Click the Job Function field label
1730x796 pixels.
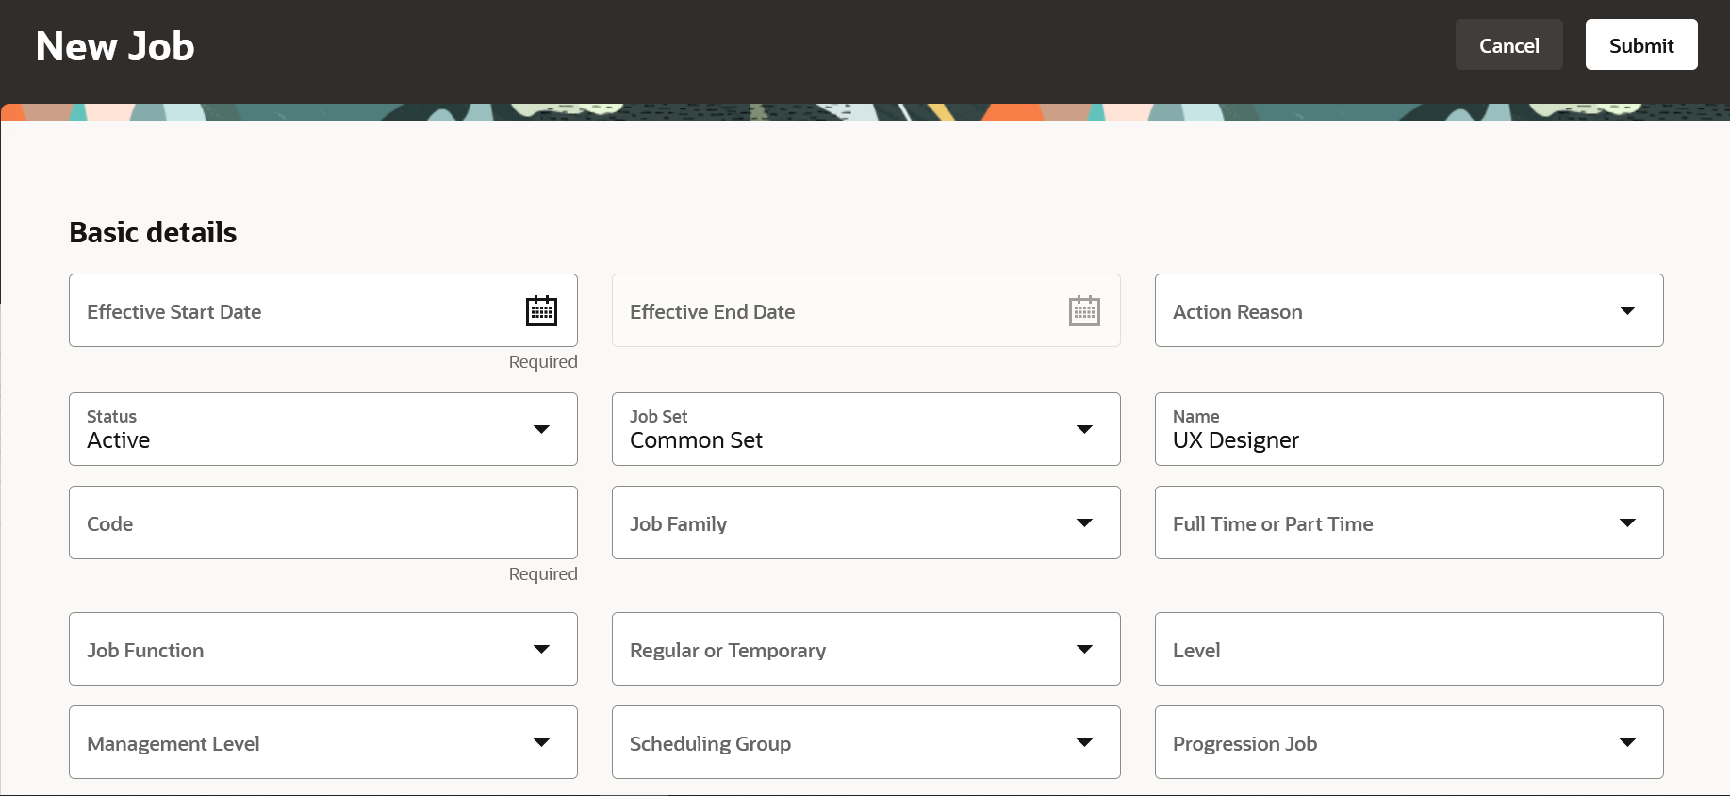145,650
